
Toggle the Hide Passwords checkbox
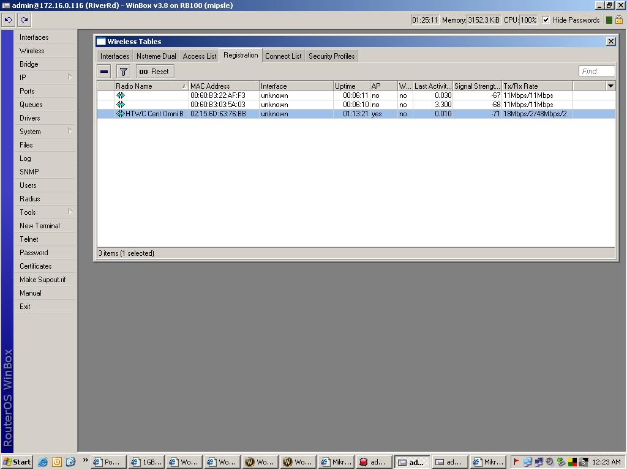coord(546,20)
